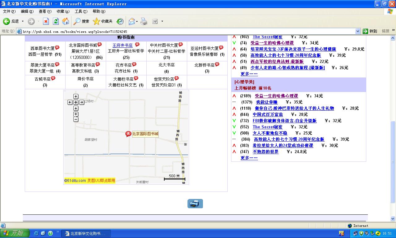396x238 pixels.
Task: Pan the map up
Action: tap(76, 96)
